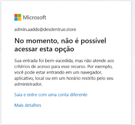
Task: Click the words 'Por exemplo,' in the paragraph
Action: pos(100,67)
